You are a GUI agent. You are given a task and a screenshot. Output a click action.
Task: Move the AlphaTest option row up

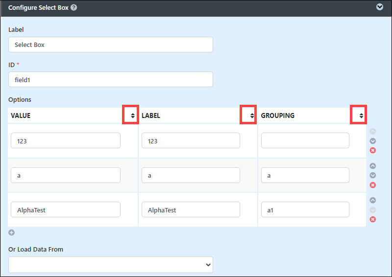pos(373,200)
